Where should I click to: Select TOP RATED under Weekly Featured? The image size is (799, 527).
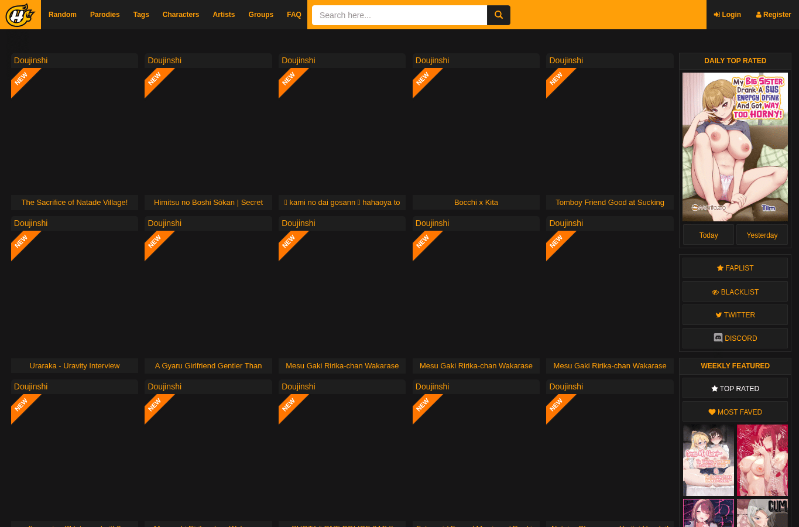pos(735,388)
